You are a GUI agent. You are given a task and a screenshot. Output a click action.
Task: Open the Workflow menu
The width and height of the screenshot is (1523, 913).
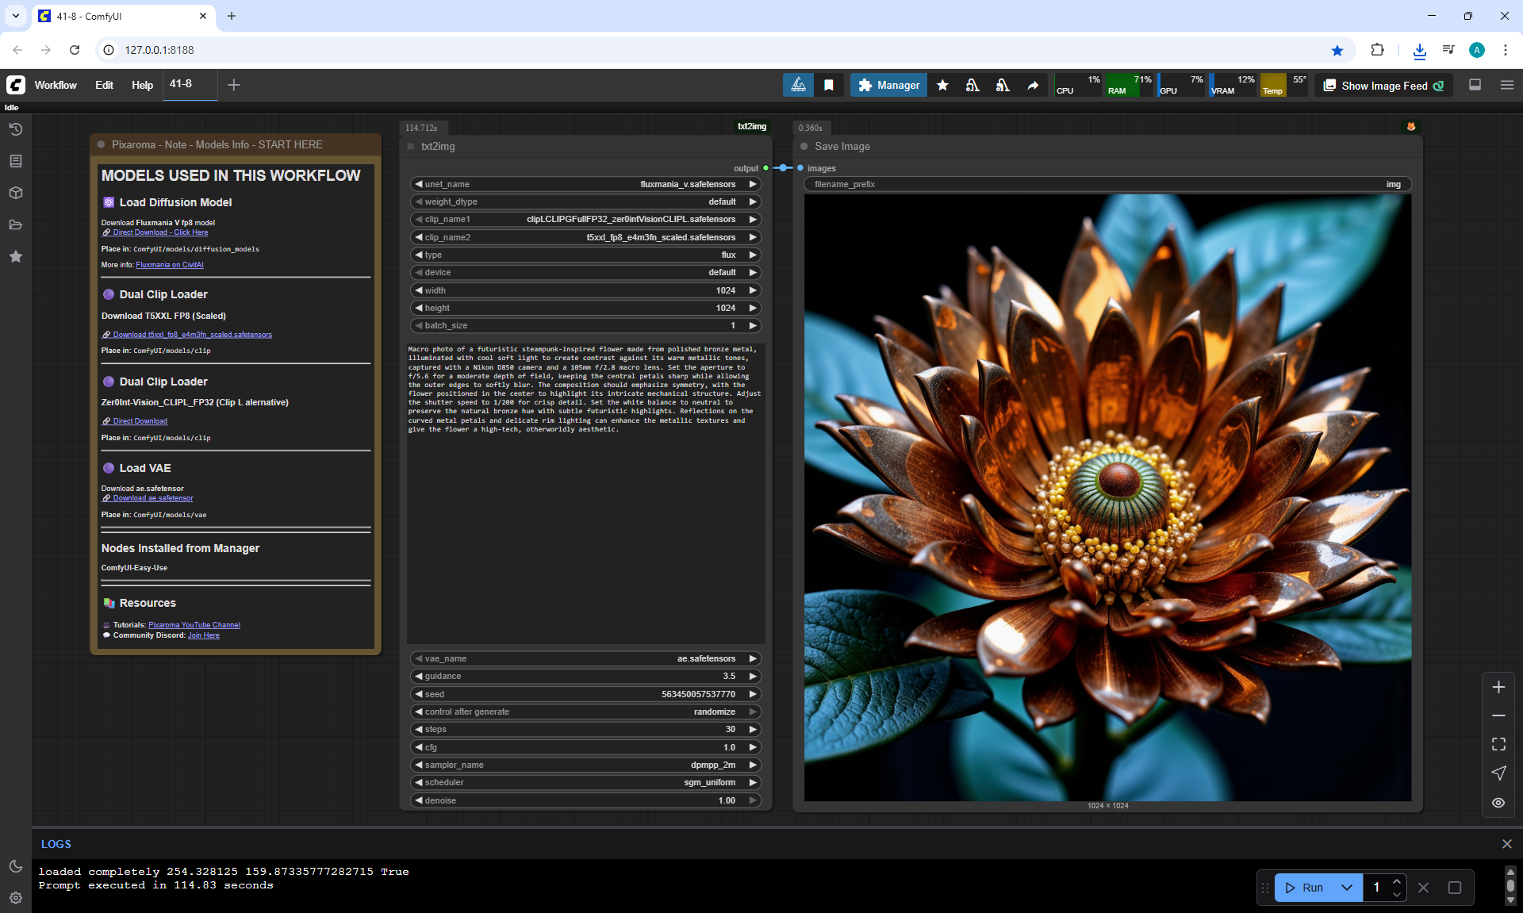pyautogui.click(x=56, y=85)
